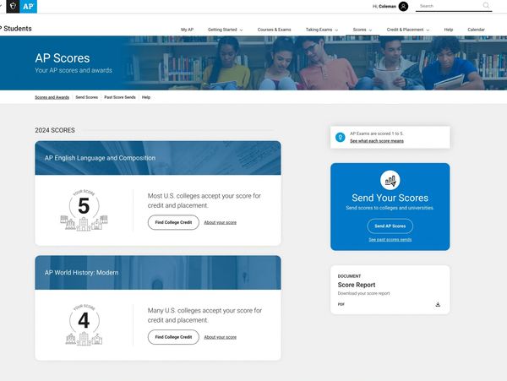Open See what each score means link
This screenshot has height=381, width=507.
377,141
